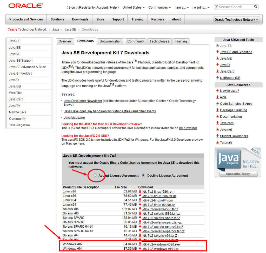Open the Partners top menu
This screenshot has width=266, height=253.
click(x=158, y=19)
